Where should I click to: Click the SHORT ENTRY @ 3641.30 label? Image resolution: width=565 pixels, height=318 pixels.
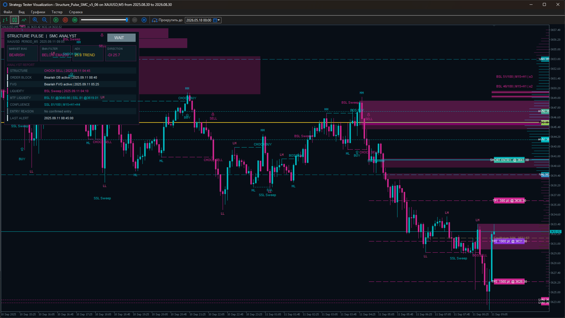(509, 160)
